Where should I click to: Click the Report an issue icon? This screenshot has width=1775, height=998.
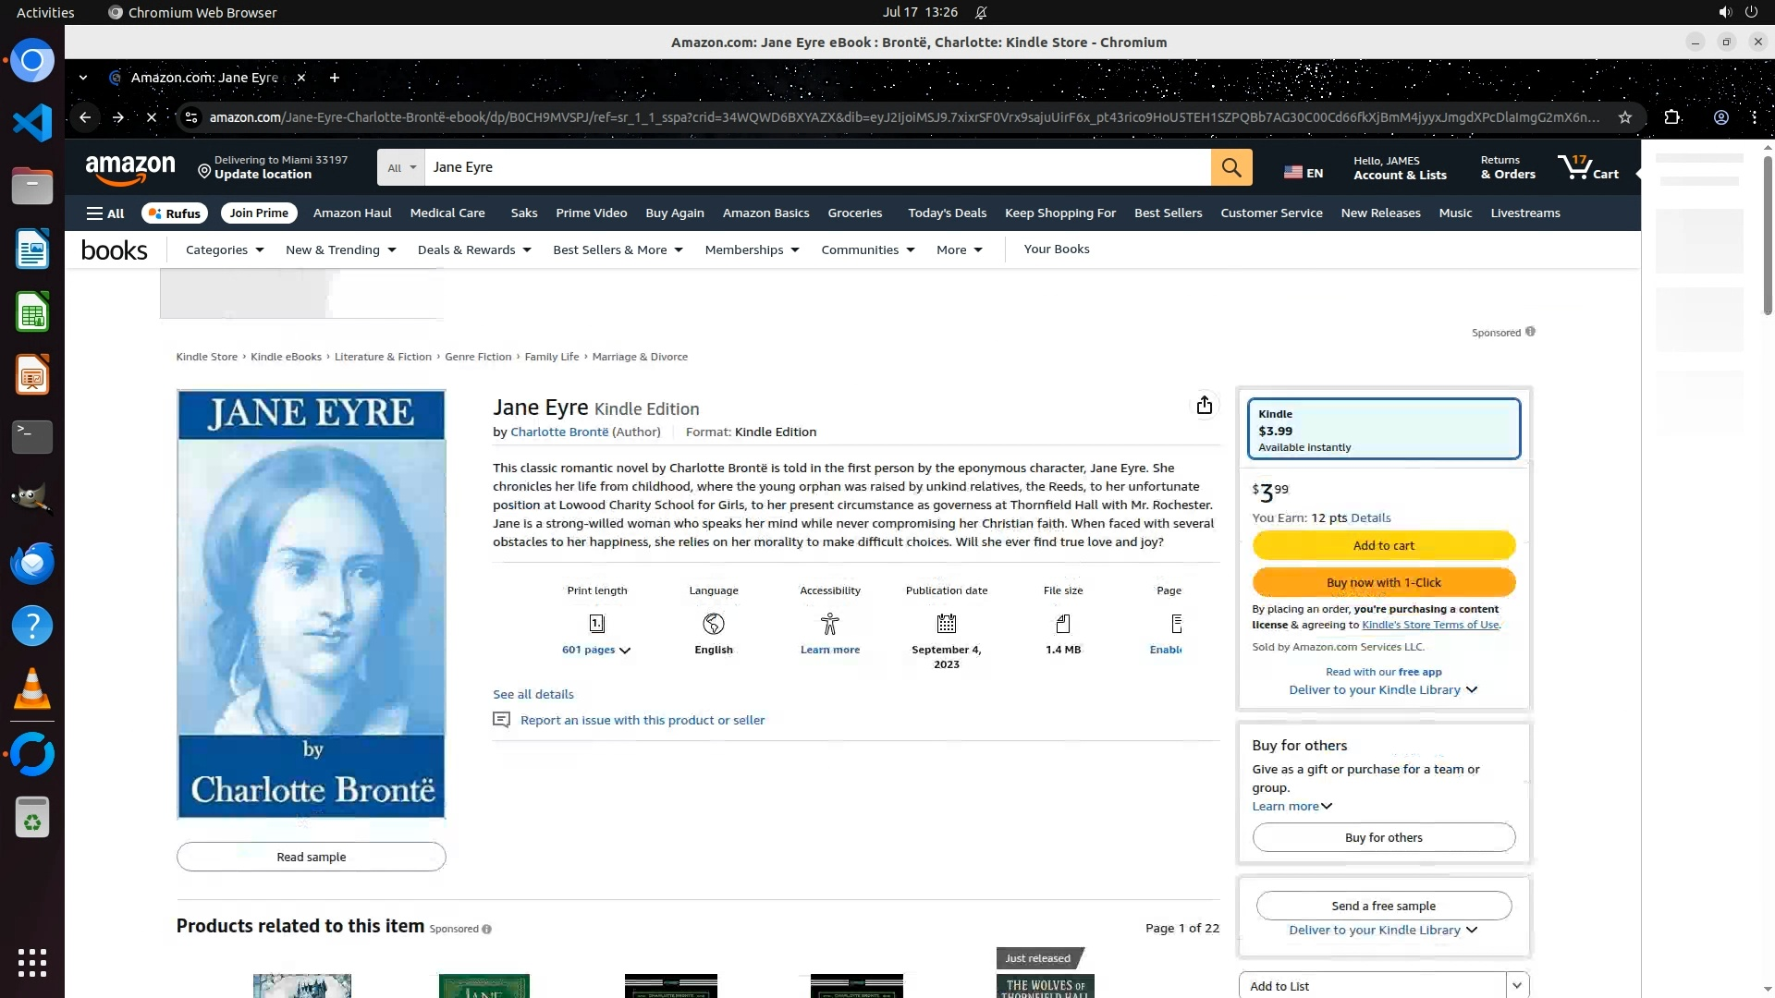[501, 720]
